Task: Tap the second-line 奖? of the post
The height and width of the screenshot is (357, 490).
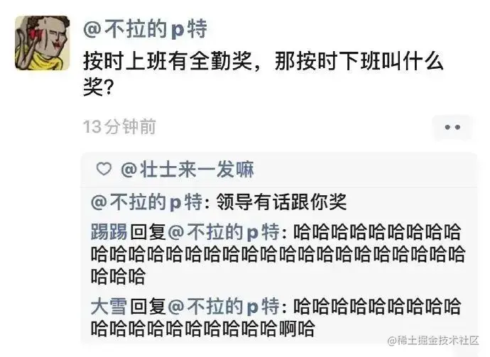Action: (x=98, y=87)
